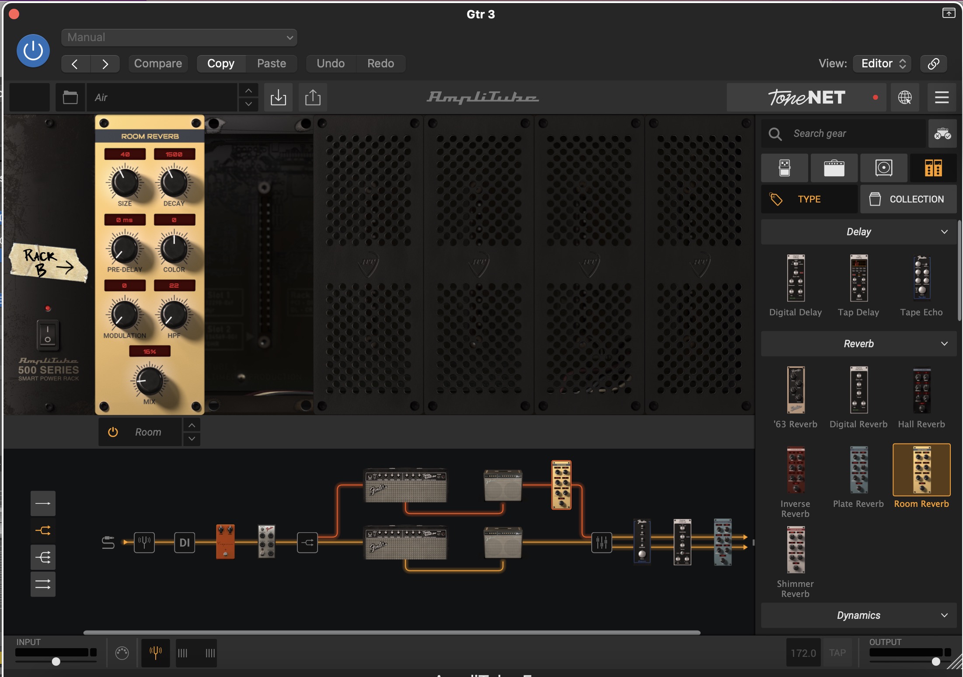Switch to the COLLECTION filter tab
Screen dimensions: 963x677
point(908,199)
